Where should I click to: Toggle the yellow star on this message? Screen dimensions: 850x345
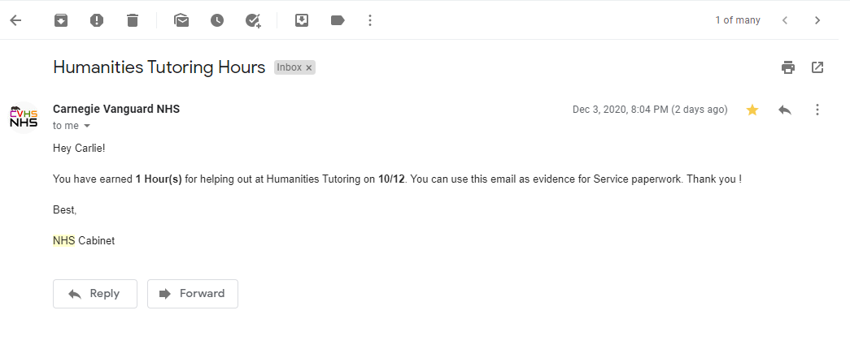[752, 110]
